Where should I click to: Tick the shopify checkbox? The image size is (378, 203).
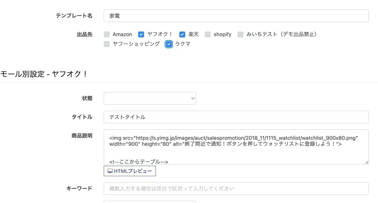(208, 34)
